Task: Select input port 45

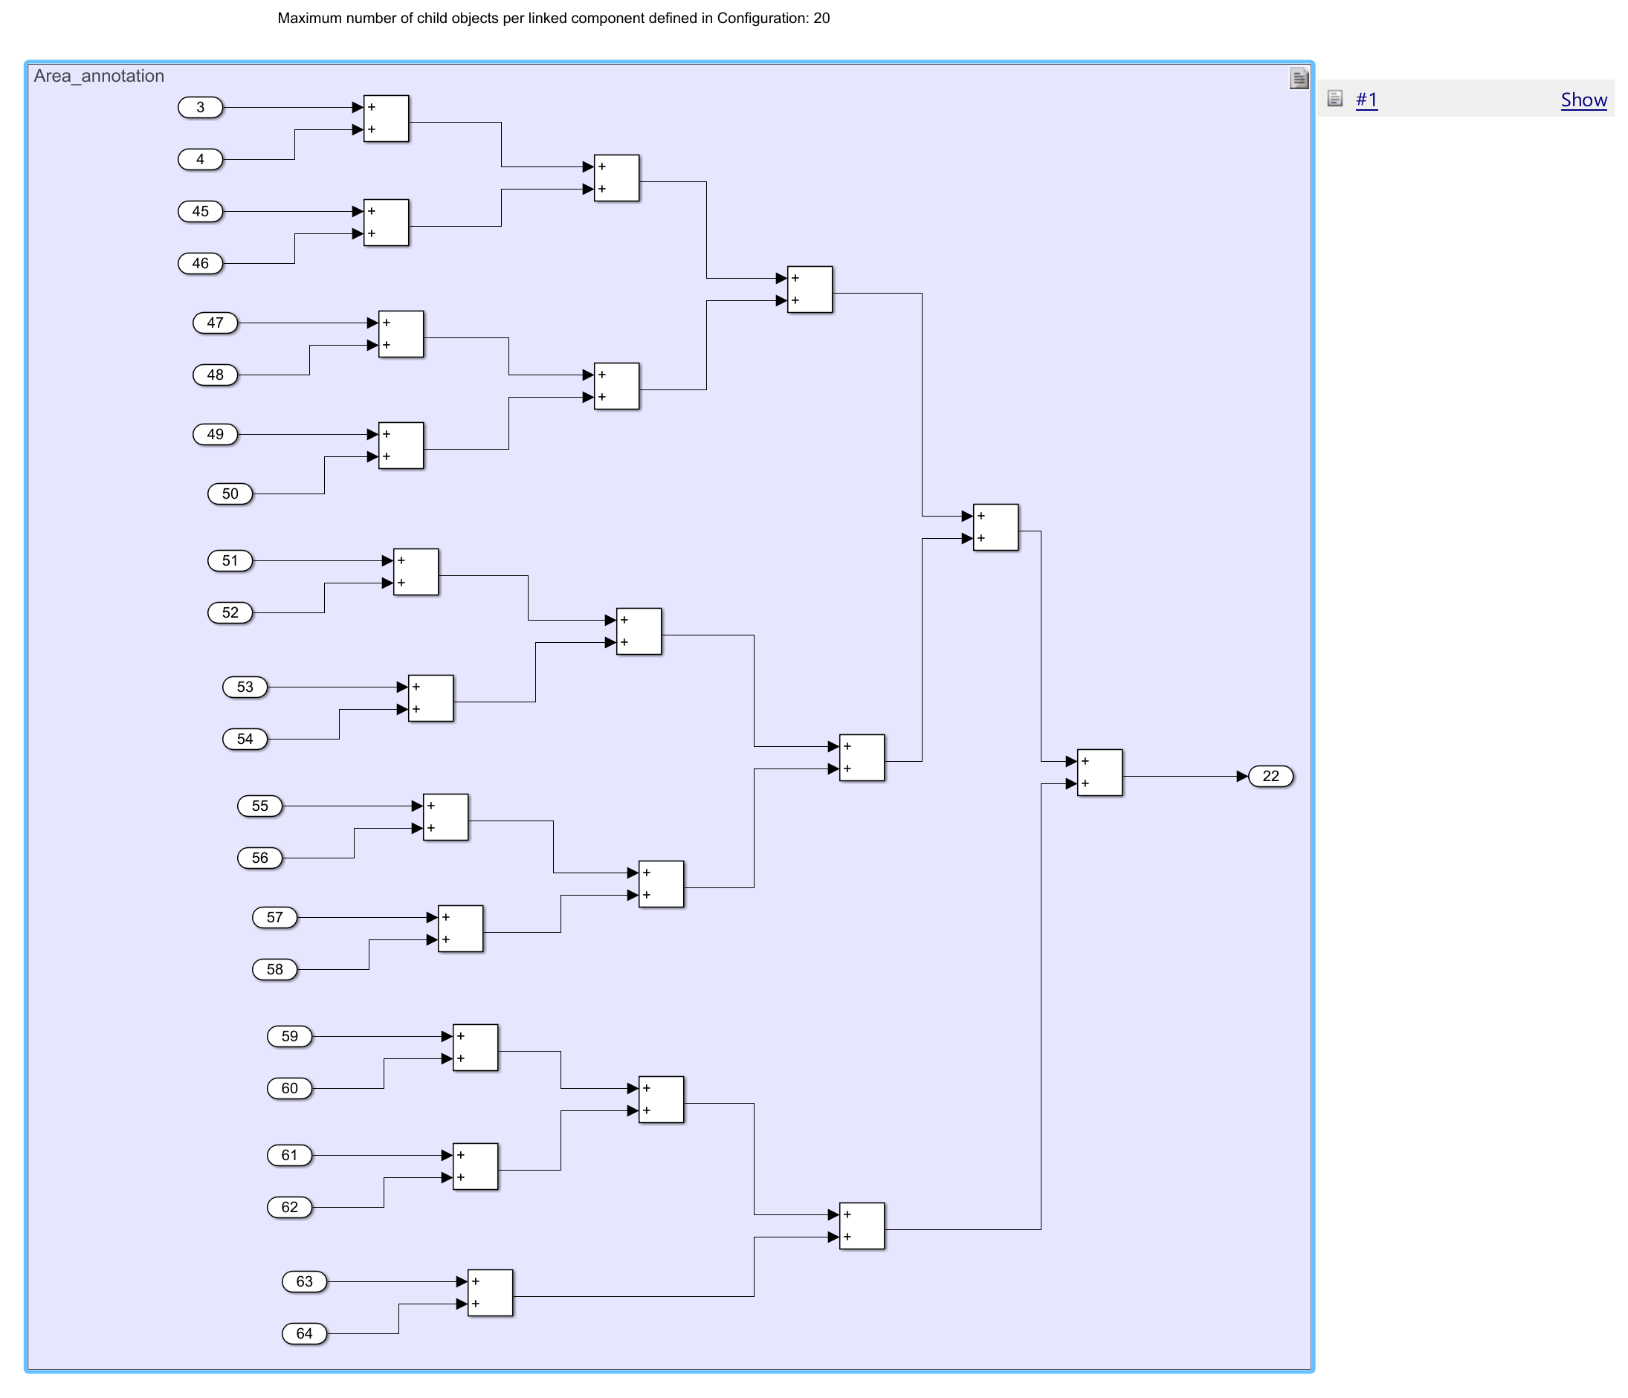Action: (202, 213)
